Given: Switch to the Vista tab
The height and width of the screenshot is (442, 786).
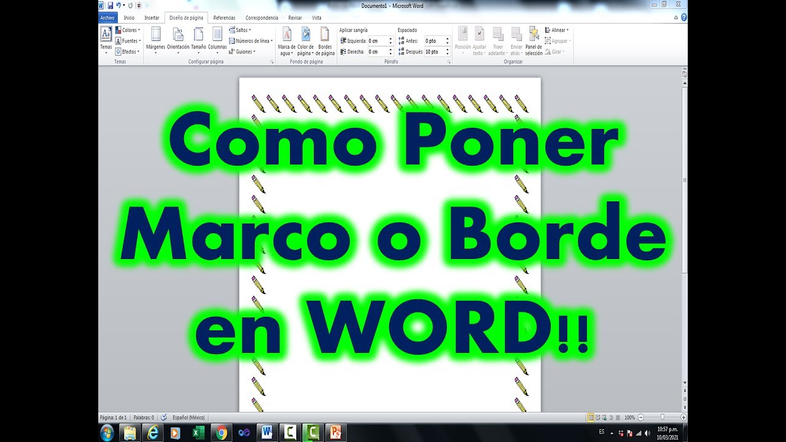Looking at the screenshot, I should (316, 18).
